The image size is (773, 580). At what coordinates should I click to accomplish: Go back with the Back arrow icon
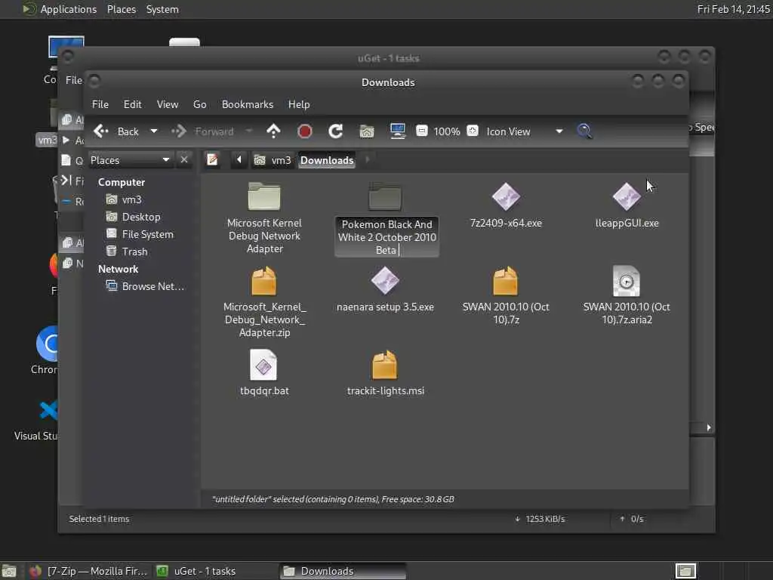point(102,131)
